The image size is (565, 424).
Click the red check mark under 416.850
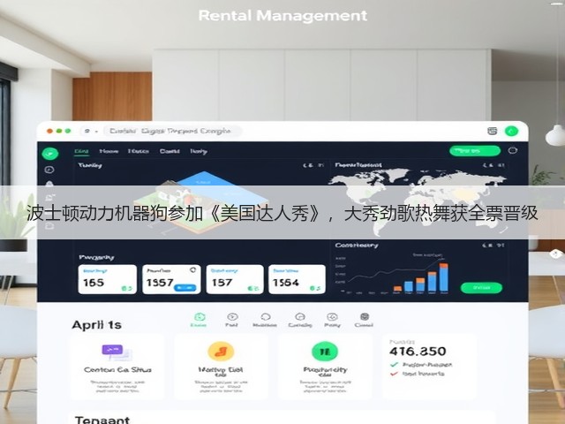(x=394, y=374)
